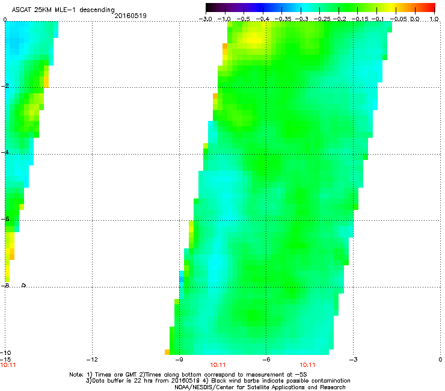Click the -3.0 color scale label
This screenshot has width=445, height=391.
pos(205,19)
